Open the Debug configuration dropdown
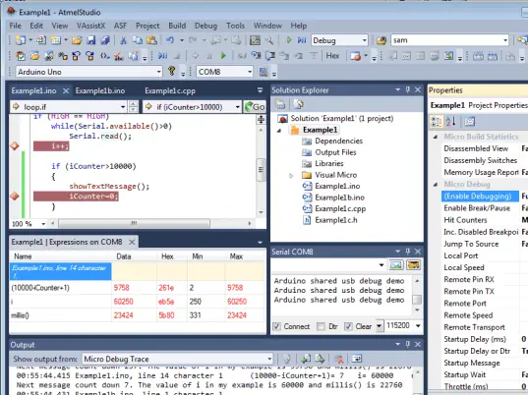The width and height of the screenshot is (528, 395). click(364, 40)
